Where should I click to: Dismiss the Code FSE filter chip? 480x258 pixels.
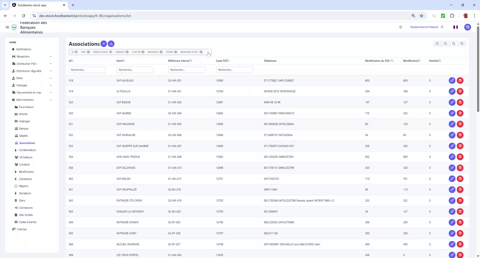(x=143, y=52)
